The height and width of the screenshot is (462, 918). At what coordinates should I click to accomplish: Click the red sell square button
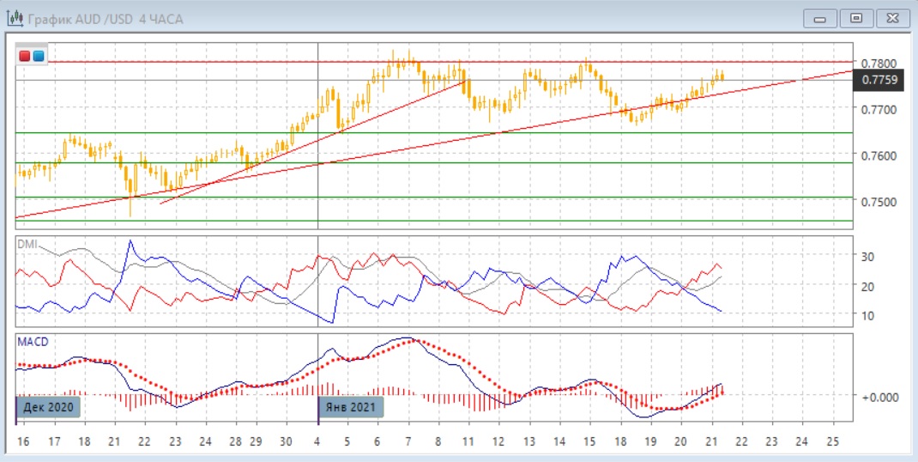(26, 56)
